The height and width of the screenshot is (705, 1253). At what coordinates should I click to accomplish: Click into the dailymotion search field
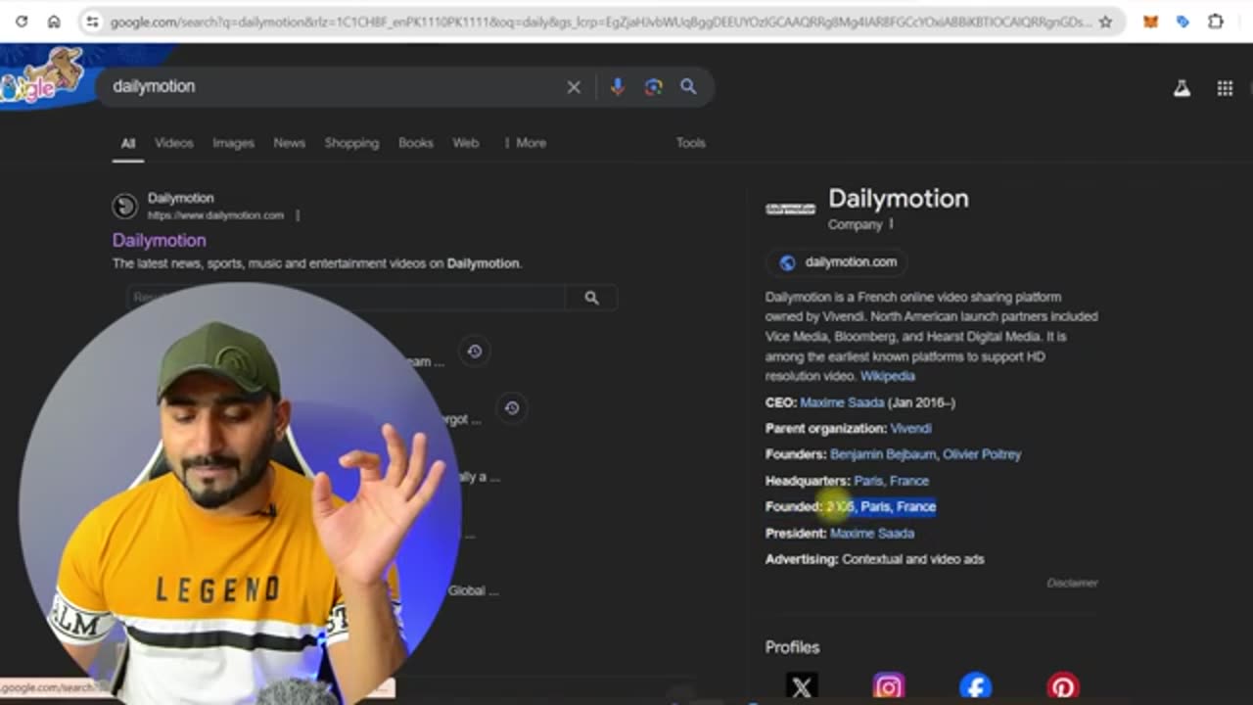point(333,87)
